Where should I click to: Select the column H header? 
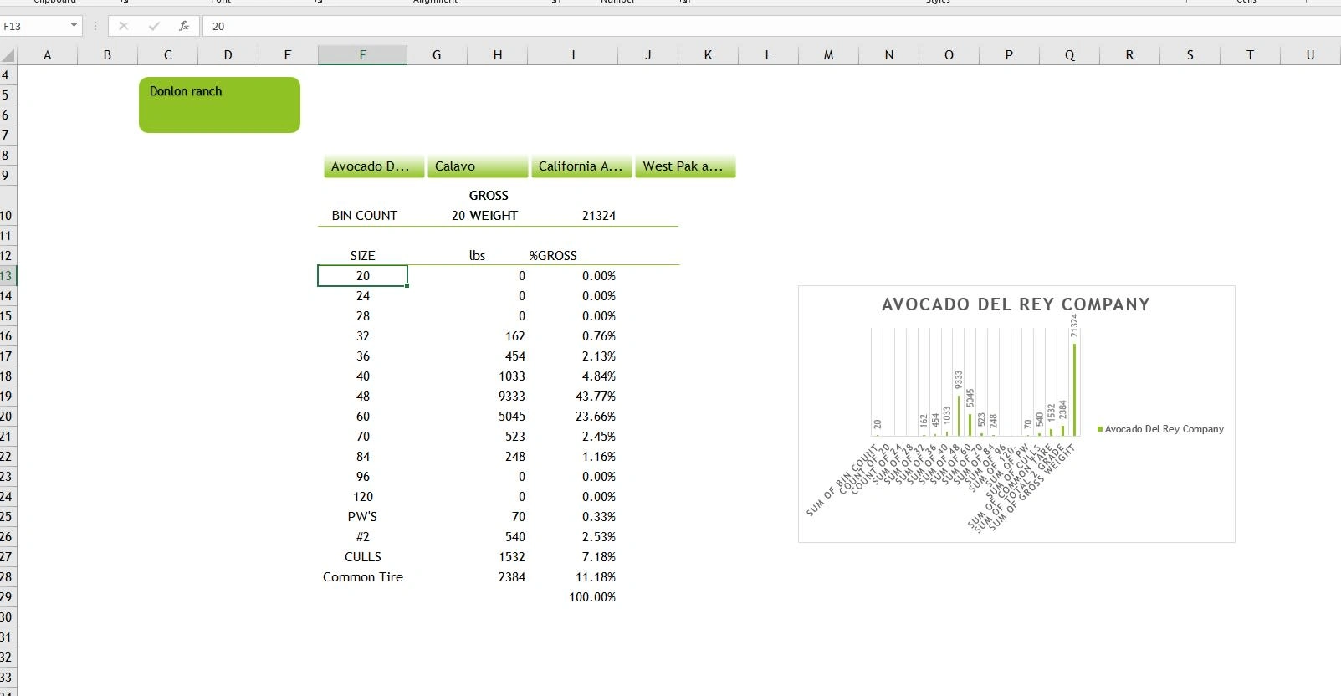click(498, 55)
